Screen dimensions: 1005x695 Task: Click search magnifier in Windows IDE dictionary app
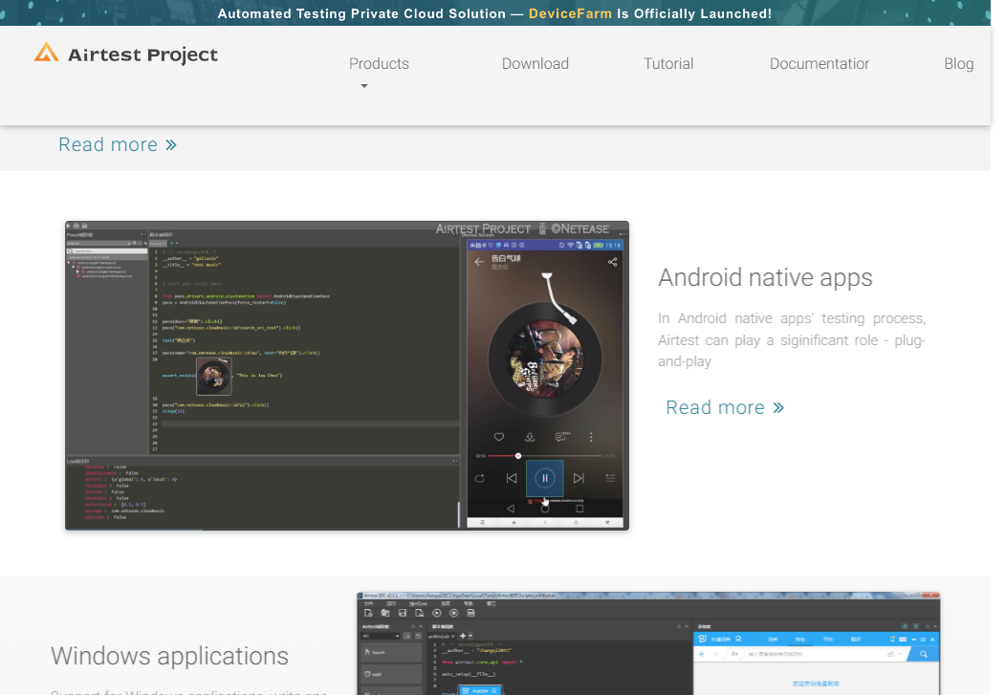924,654
